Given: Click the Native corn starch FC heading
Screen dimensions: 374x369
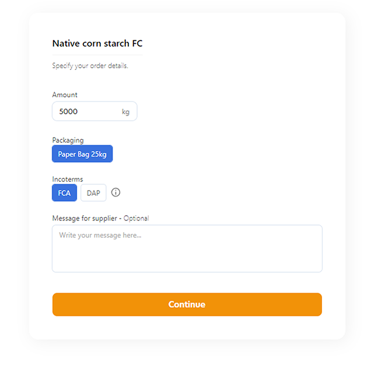Looking at the screenshot, I should point(97,43).
